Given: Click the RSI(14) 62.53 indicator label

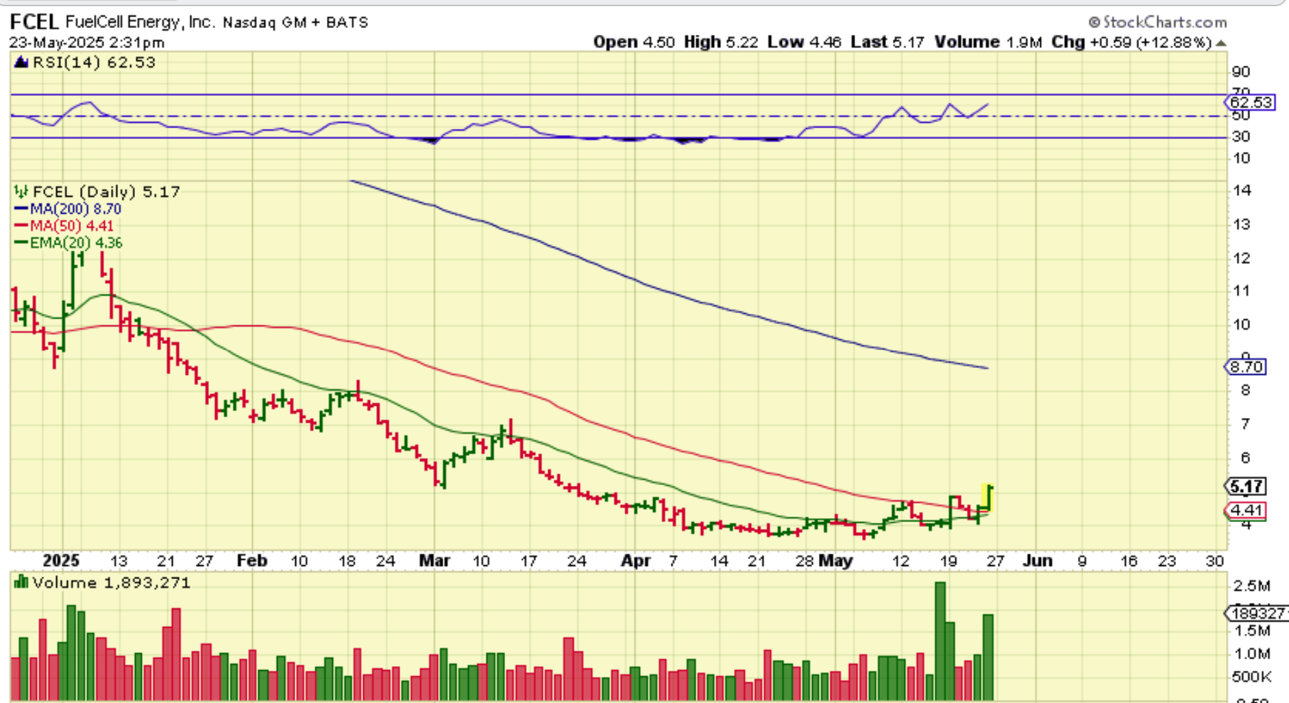Looking at the screenshot, I should pos(94,62).
